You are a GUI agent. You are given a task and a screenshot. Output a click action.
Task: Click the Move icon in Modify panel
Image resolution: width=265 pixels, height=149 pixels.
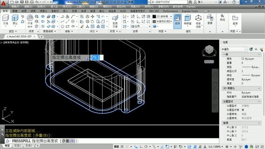click(93, 17)
